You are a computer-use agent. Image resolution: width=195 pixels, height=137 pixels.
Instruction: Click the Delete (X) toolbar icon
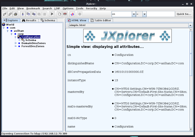tap(52, 14)
